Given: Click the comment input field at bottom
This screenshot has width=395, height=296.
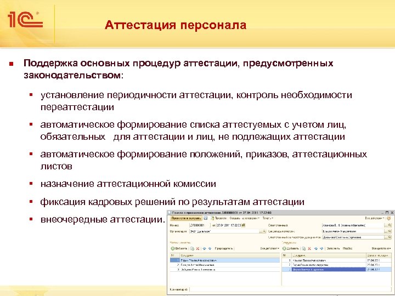Looking at the screenshot, I should [x=290, y=289].
